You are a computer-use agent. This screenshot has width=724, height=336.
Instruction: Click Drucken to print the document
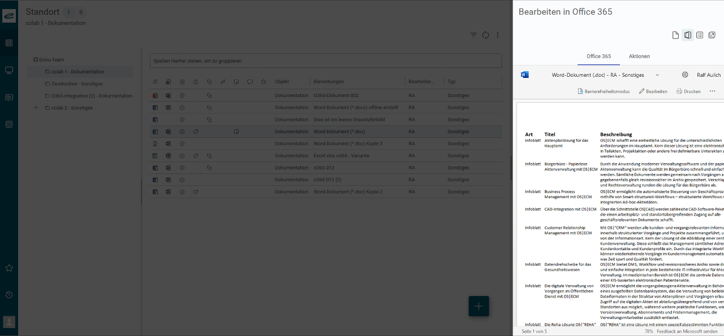[688, 91]
